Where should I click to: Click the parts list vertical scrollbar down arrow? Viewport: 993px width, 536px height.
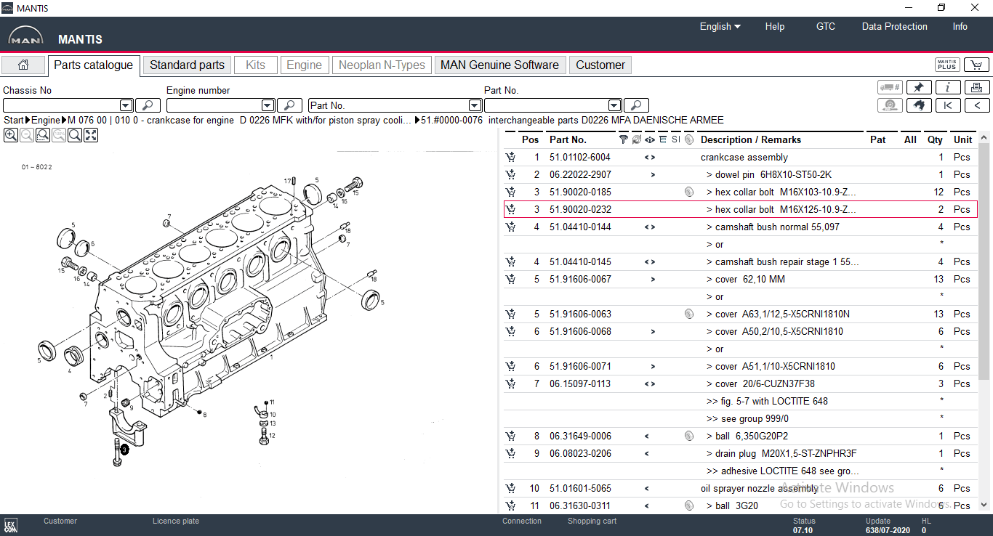click(x=984, y=505)
